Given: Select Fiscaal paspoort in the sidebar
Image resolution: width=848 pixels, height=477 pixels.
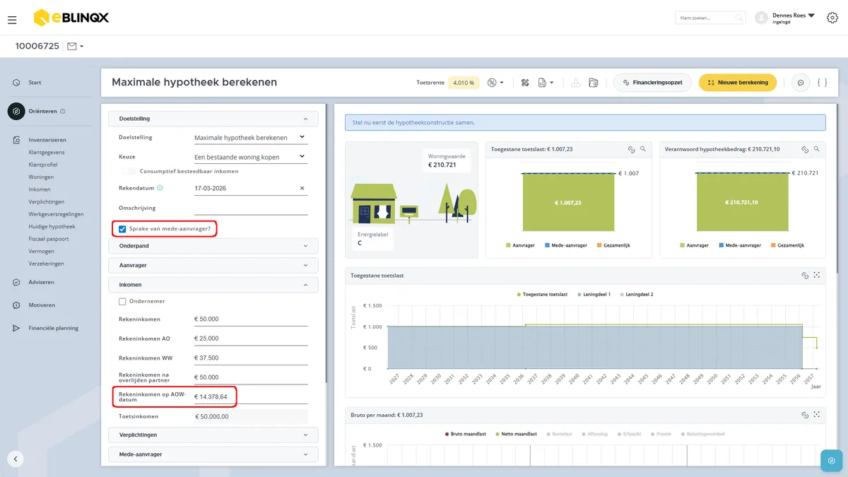Looking at the screenshot, I should (x=49, y=239).
